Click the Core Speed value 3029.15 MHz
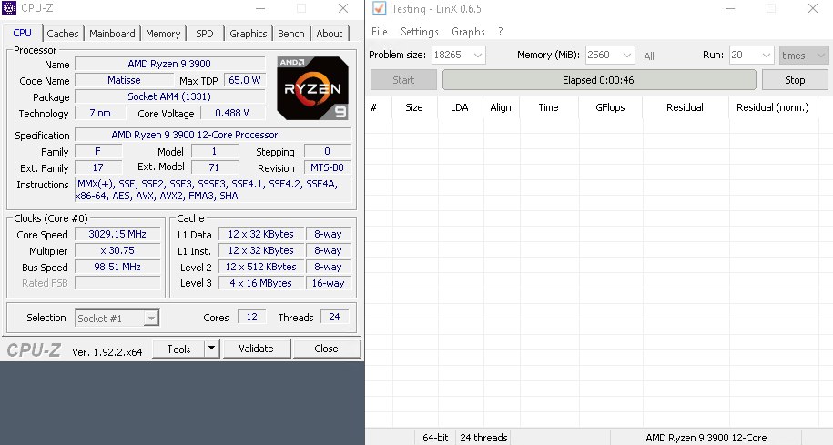This screenshot has width=833, height=445. 117,234
